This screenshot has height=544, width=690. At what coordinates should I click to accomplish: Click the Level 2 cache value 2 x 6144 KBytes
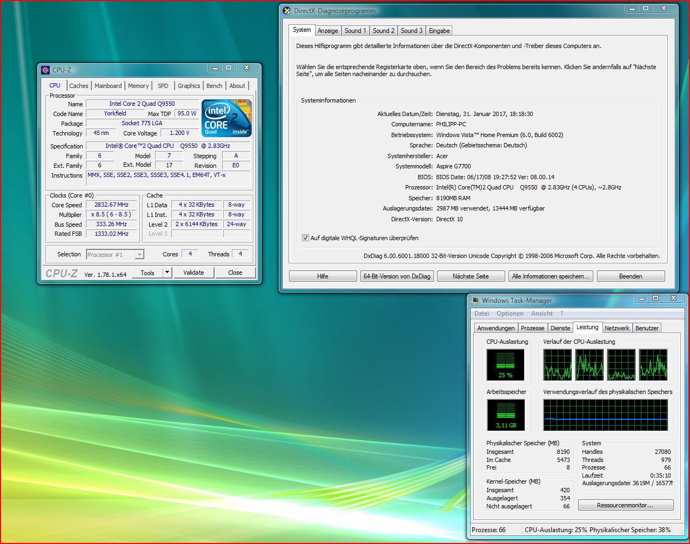[197, 224]
